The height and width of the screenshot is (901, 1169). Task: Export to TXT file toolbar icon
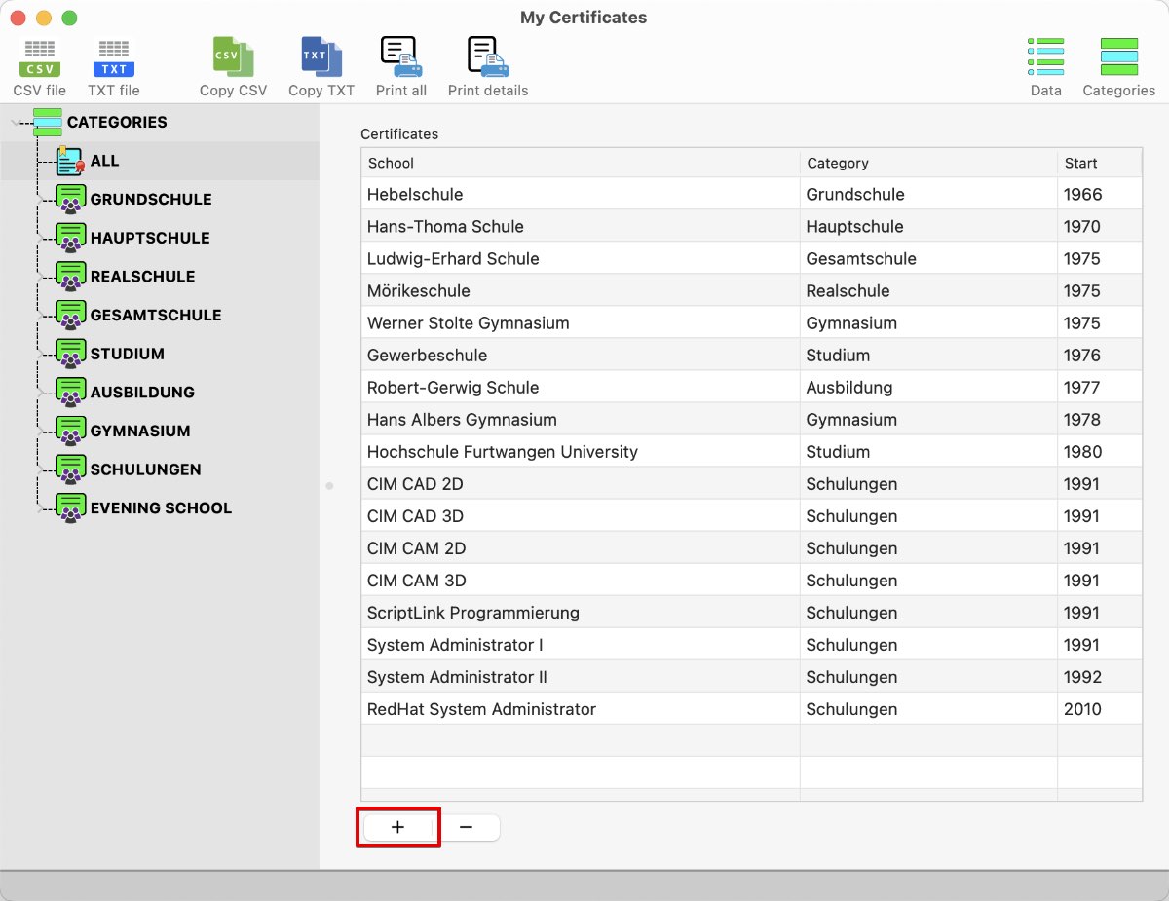click(x=114, y=58)
